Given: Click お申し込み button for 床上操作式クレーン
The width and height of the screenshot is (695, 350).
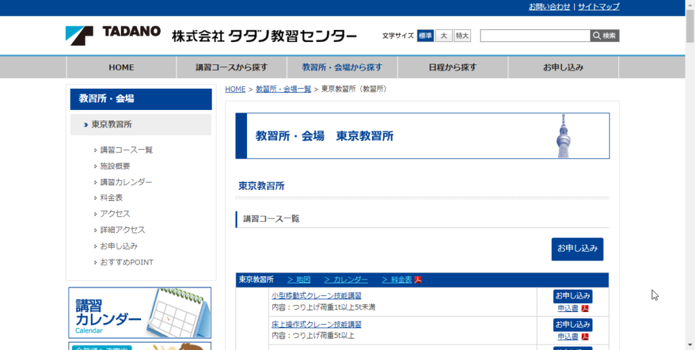Looking at the screenshot, I should pyautogui.click(x=573, y=324).
